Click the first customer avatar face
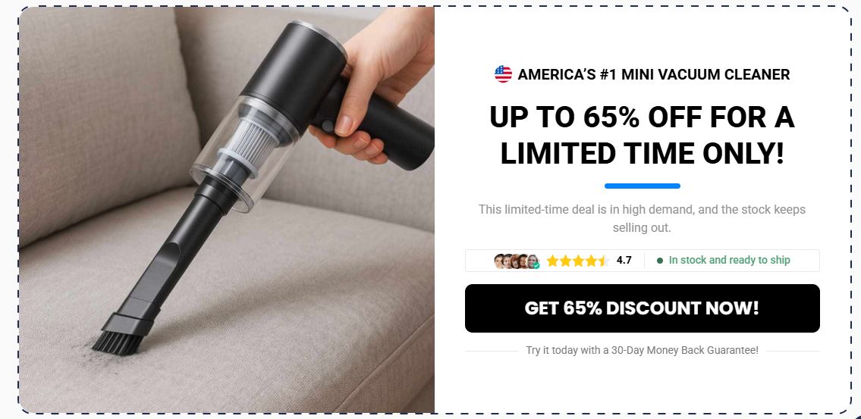This screenshot has height=419, width=861. [498, 261]
